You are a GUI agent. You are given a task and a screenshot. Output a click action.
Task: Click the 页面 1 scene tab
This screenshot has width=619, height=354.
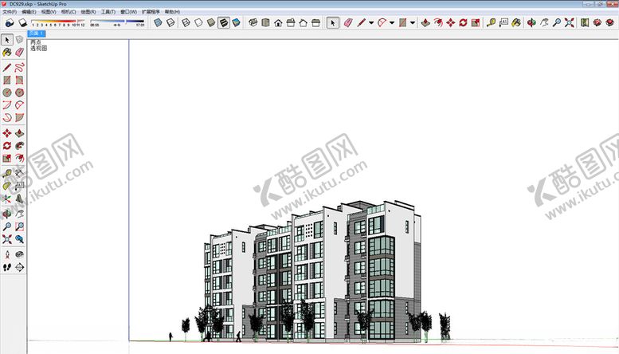37,34
